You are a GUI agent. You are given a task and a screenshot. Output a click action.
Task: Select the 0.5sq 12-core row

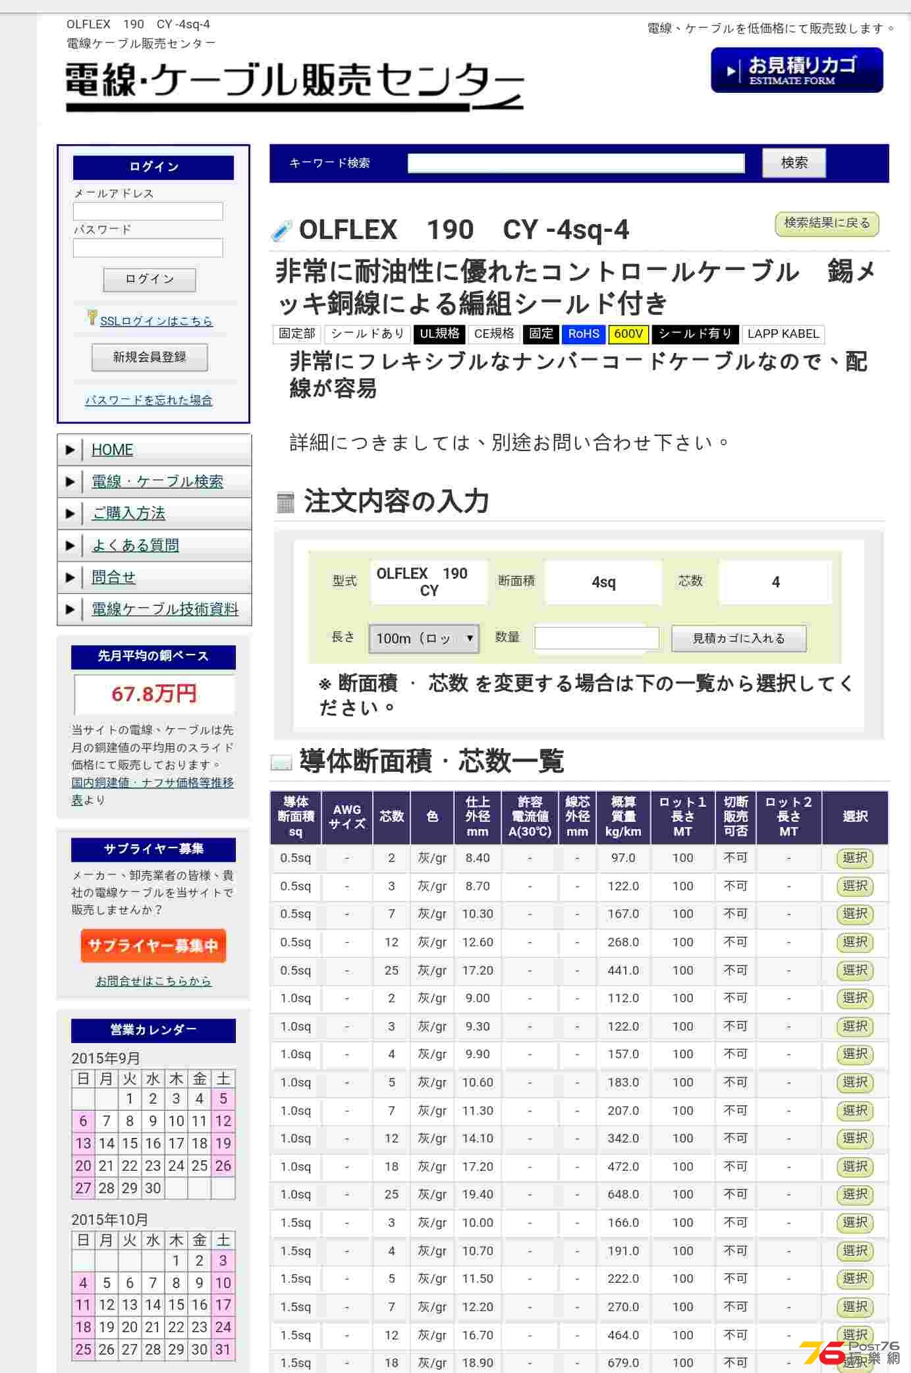tap(854, 942)
